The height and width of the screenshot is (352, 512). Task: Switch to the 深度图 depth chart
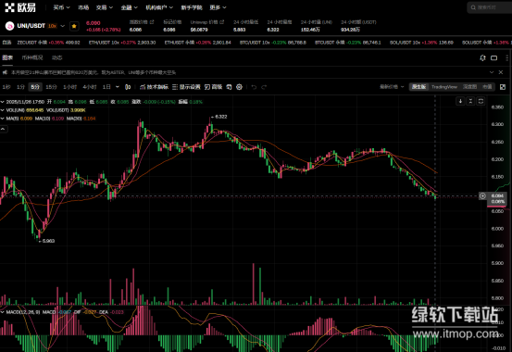[470, 87]
